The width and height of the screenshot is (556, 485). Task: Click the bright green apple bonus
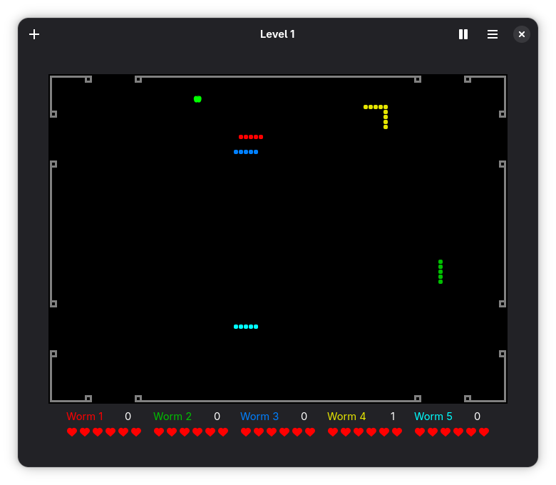(197, 99)
